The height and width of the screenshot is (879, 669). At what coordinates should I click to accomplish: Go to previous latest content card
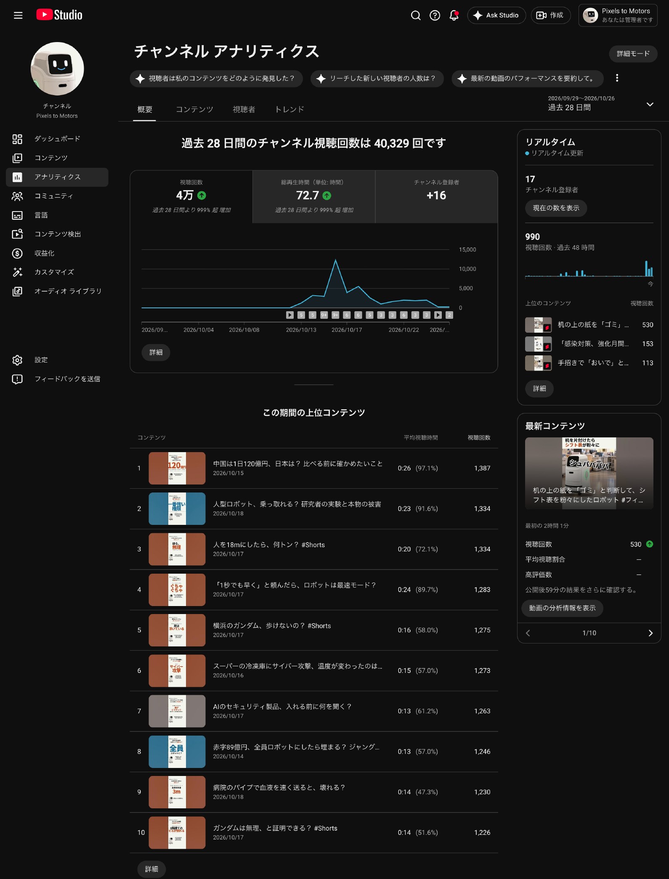[528, 633]
